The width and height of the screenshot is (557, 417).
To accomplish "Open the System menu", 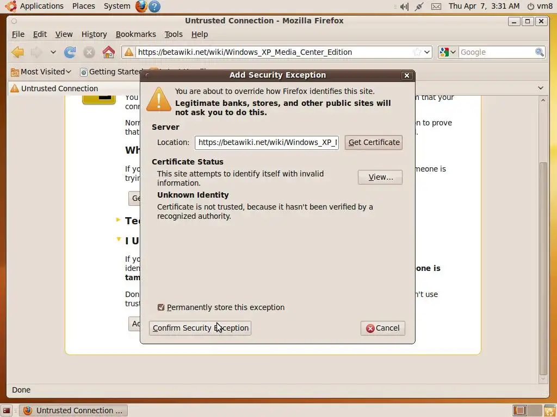I will (117, 6).
